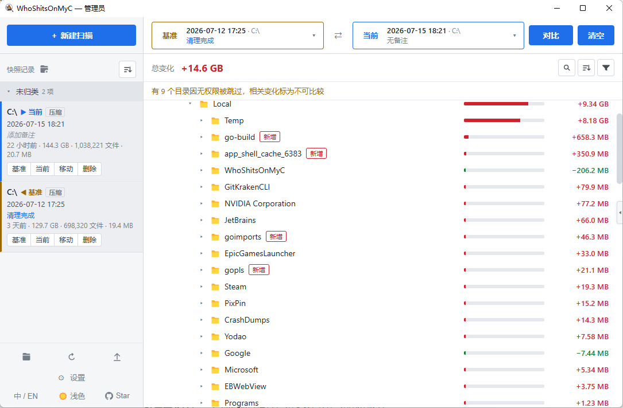Click folder icon beside 快照记录 label

click(x=44, y=69)
